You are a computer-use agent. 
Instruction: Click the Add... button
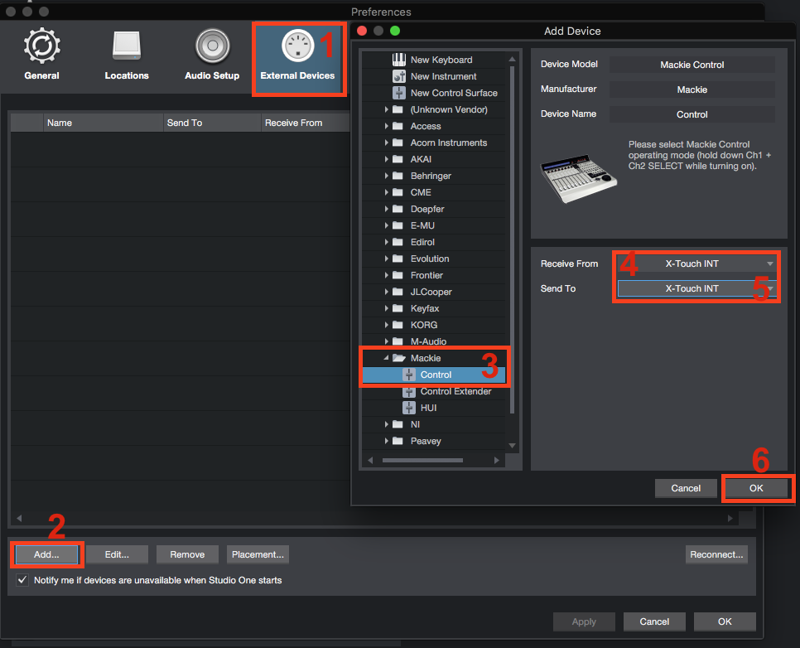[47, 554]
